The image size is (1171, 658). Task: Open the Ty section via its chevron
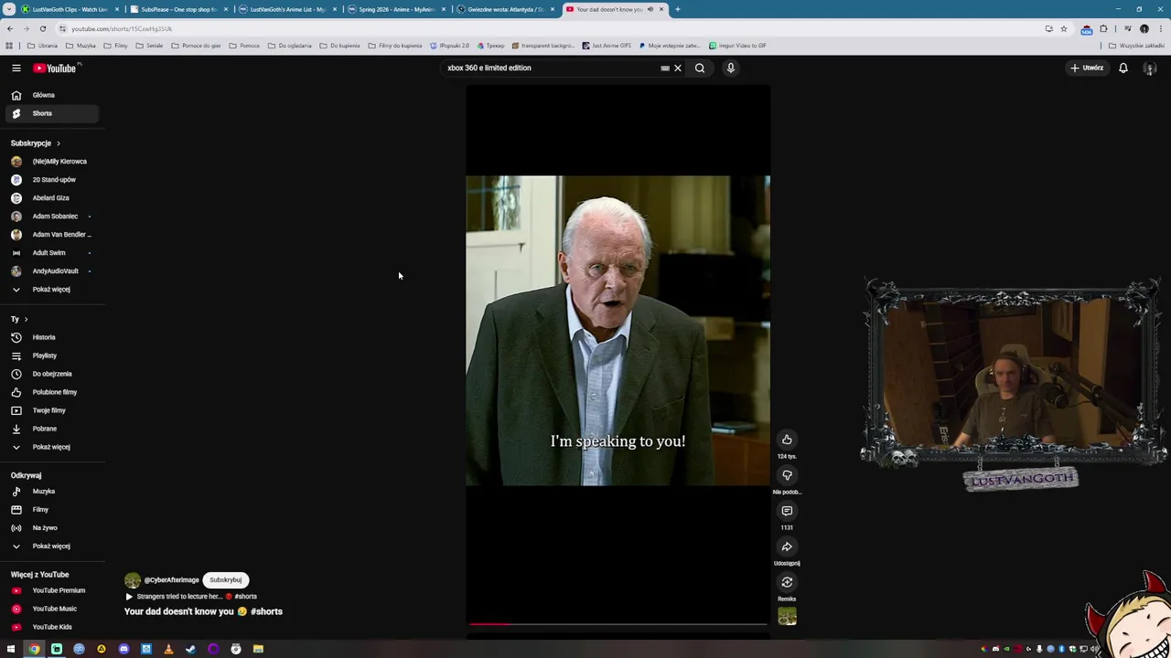26,319
